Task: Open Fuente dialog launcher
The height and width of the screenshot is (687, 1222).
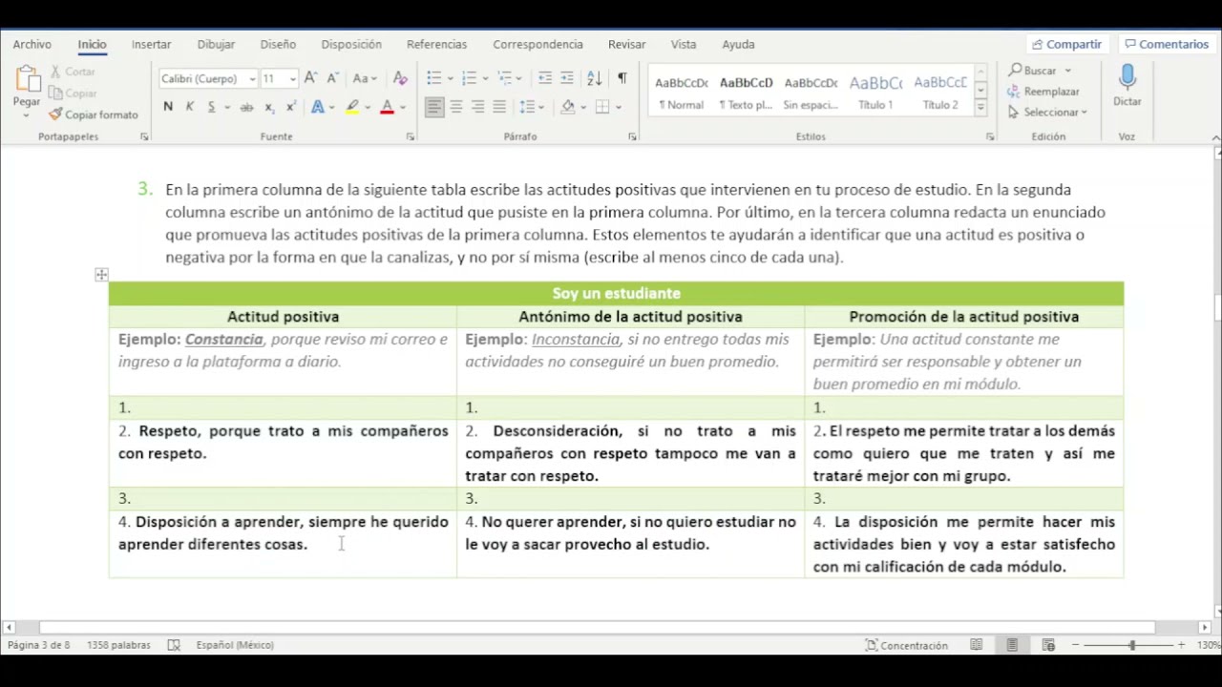Action: 411,137
